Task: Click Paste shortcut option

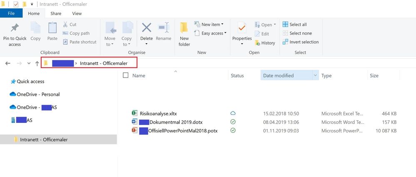Action: pyautogui.click(x=80, y=42)
